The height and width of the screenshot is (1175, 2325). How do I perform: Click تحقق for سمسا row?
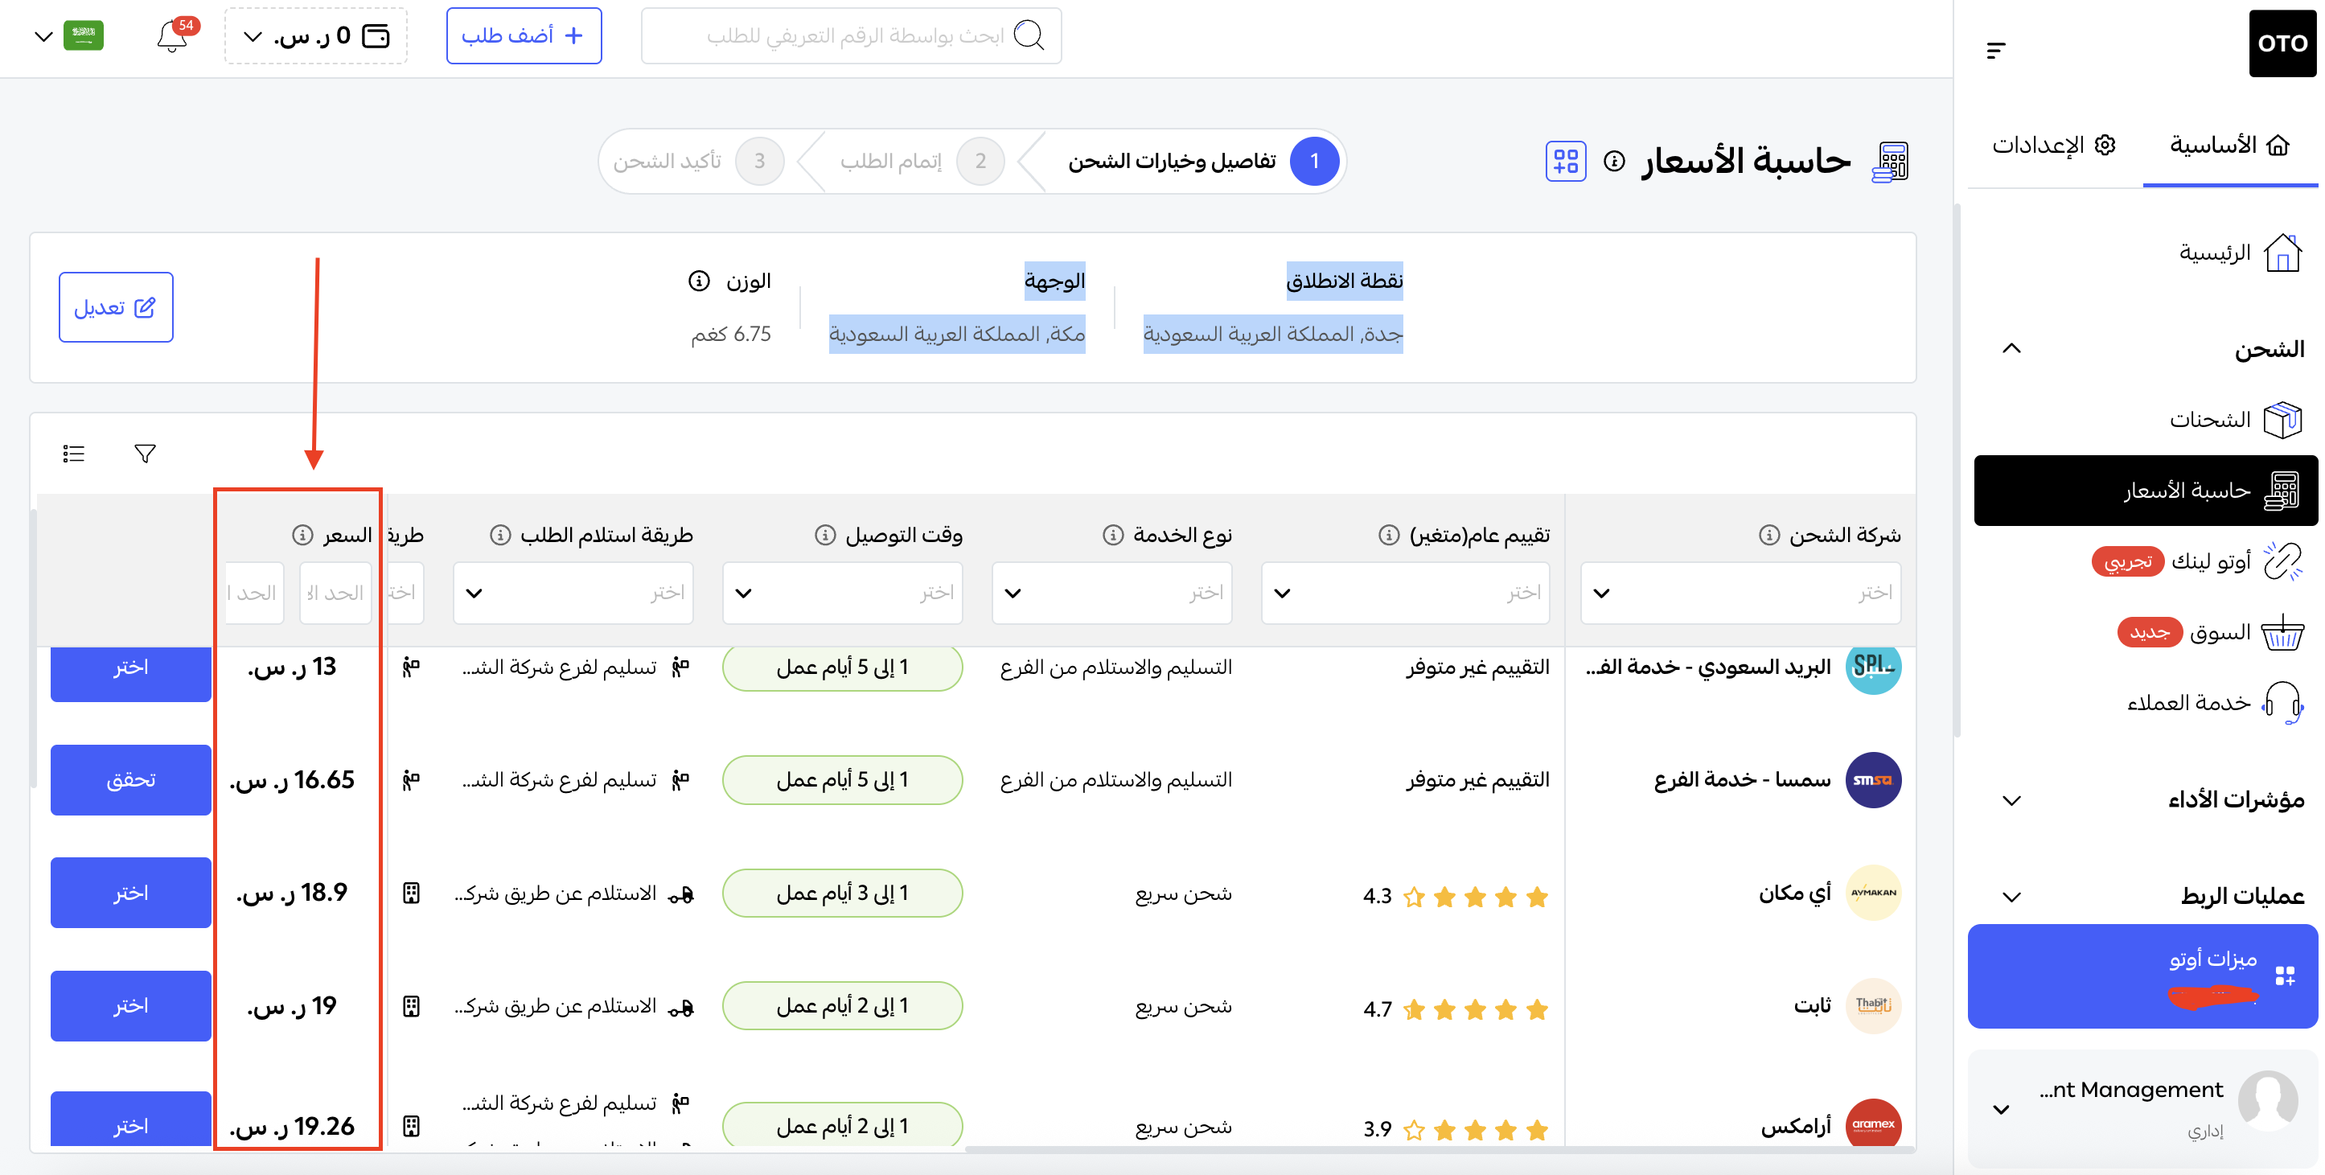click(x=131, y=780)
